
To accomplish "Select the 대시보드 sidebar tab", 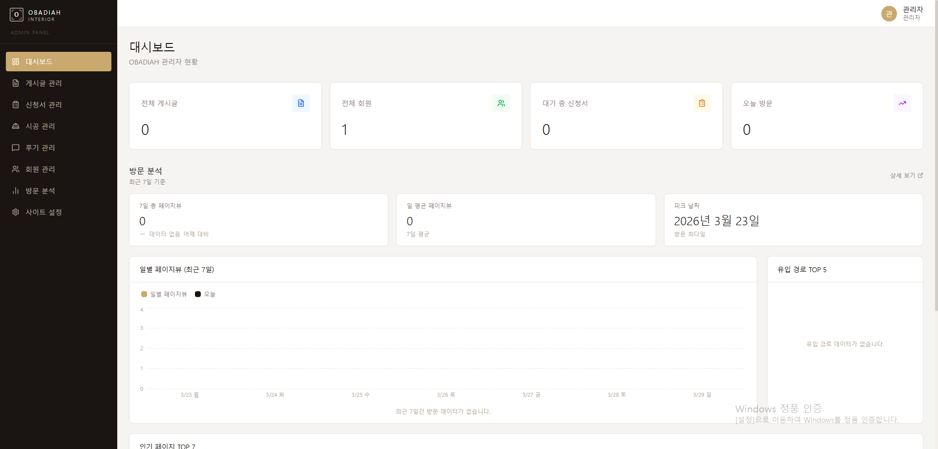I will [59, 62].
